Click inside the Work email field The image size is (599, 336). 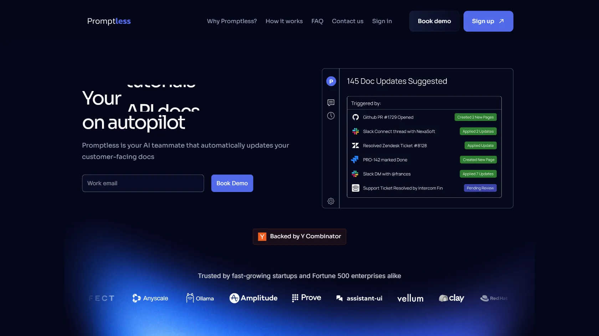143,183
